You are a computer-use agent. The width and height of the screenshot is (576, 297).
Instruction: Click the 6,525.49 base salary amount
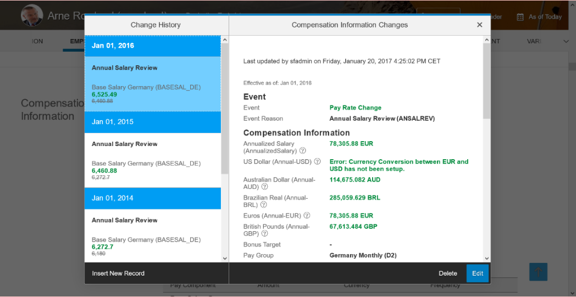click(x=104, y=94)
